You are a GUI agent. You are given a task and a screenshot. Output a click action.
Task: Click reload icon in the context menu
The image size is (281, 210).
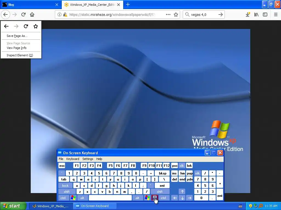click(26, 27)
